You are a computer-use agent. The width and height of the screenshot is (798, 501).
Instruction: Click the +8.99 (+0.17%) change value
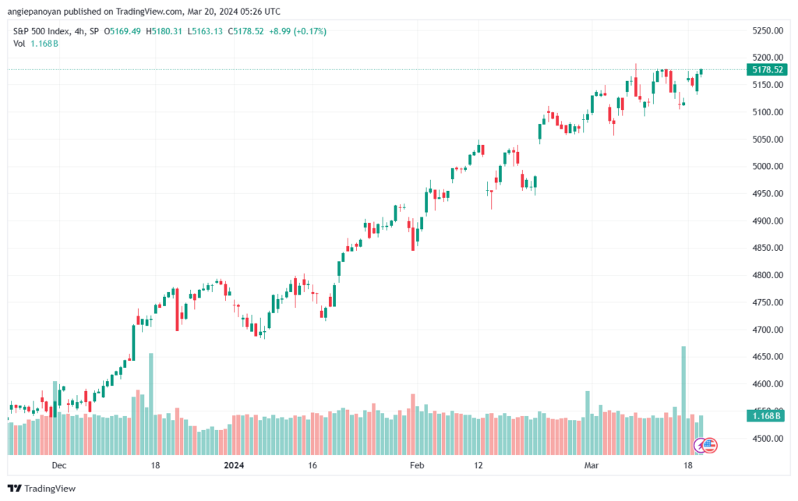[298, 31]
